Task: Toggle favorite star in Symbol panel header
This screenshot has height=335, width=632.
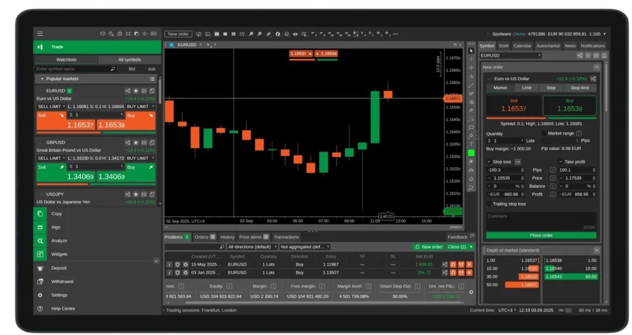Action: tap(588, 56)
